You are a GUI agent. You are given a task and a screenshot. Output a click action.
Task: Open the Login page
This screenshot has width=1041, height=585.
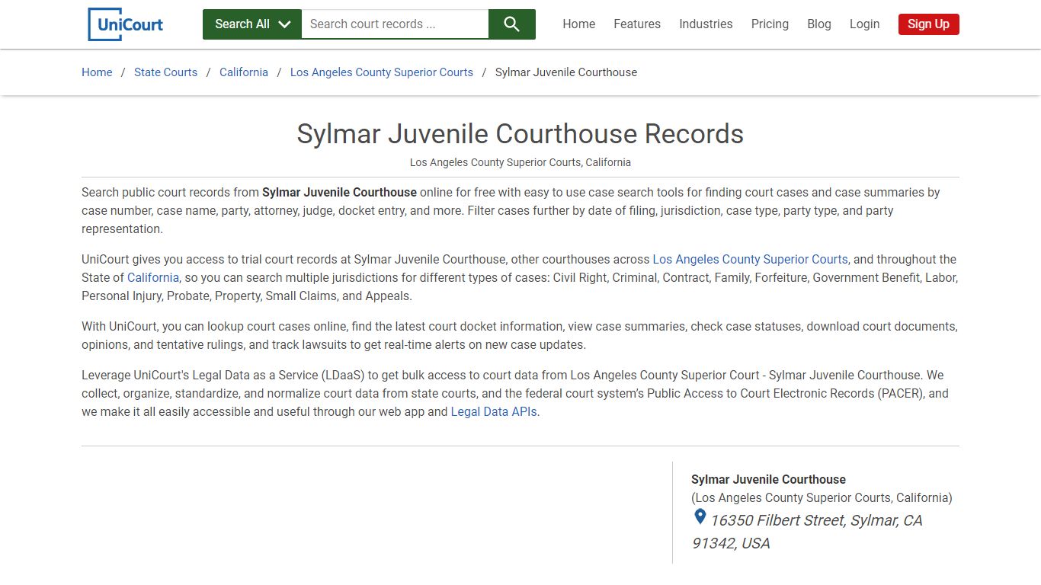pyautogui.click(x=864, y=24)
